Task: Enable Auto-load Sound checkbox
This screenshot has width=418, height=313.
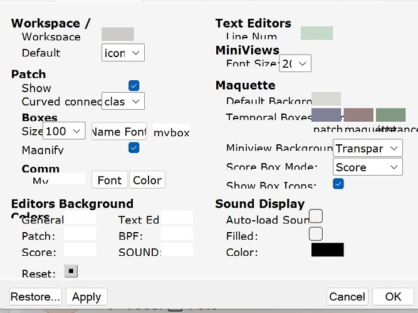Action: click(316, 216)
